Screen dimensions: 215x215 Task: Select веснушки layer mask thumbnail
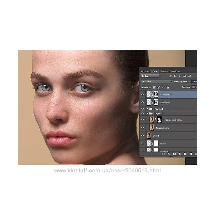(x=156, y=102)
